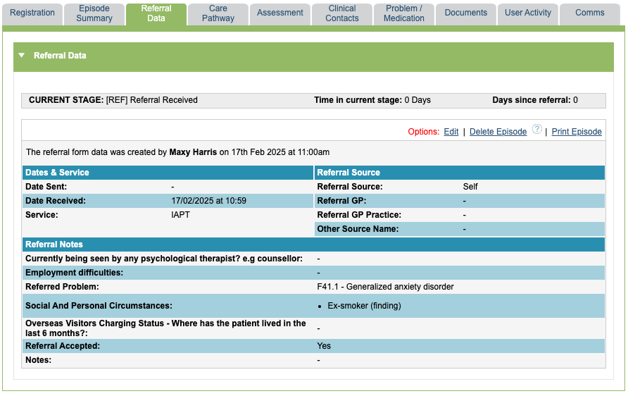Click the Delete Episode link

coord(498,132)
